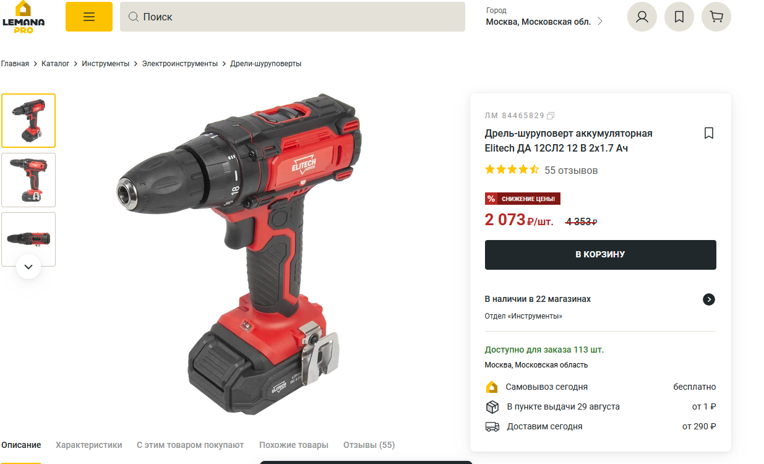
Task: Copy the article number ЛМ 84465829
Action: pyautogui.click(x=551, y=115)
